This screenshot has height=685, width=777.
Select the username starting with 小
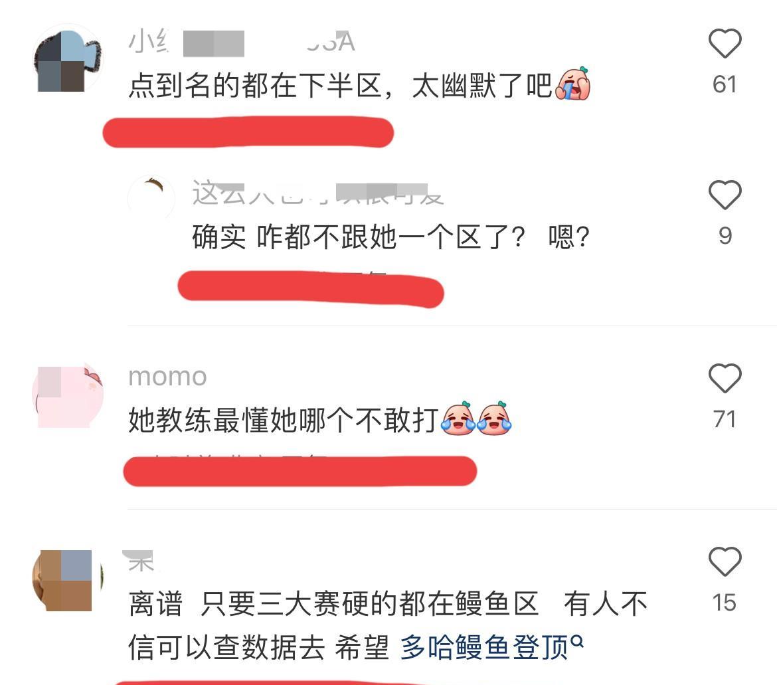[x=242, y=42]
